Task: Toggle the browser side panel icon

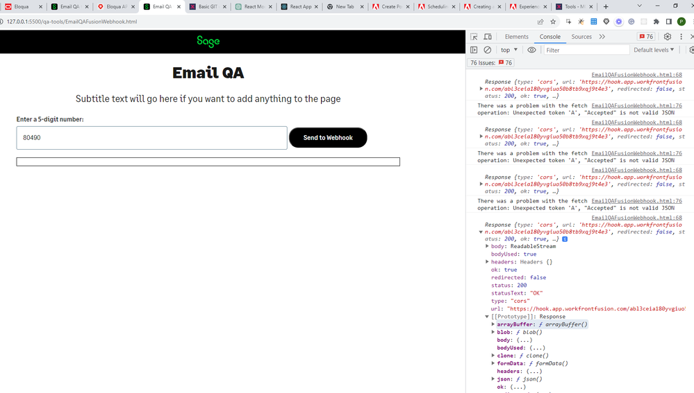Action: coord(669,21)
